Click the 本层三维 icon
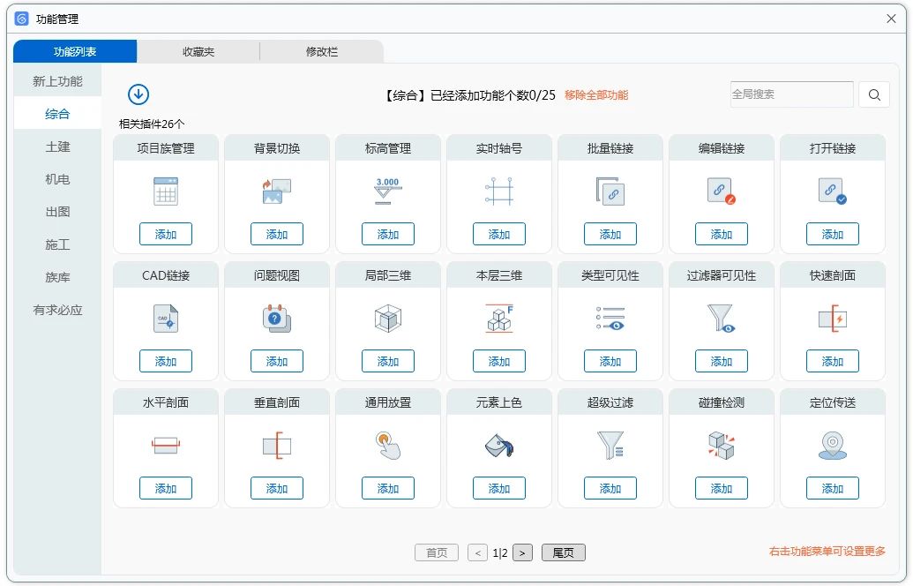913x586 pixels. [499, 319]
